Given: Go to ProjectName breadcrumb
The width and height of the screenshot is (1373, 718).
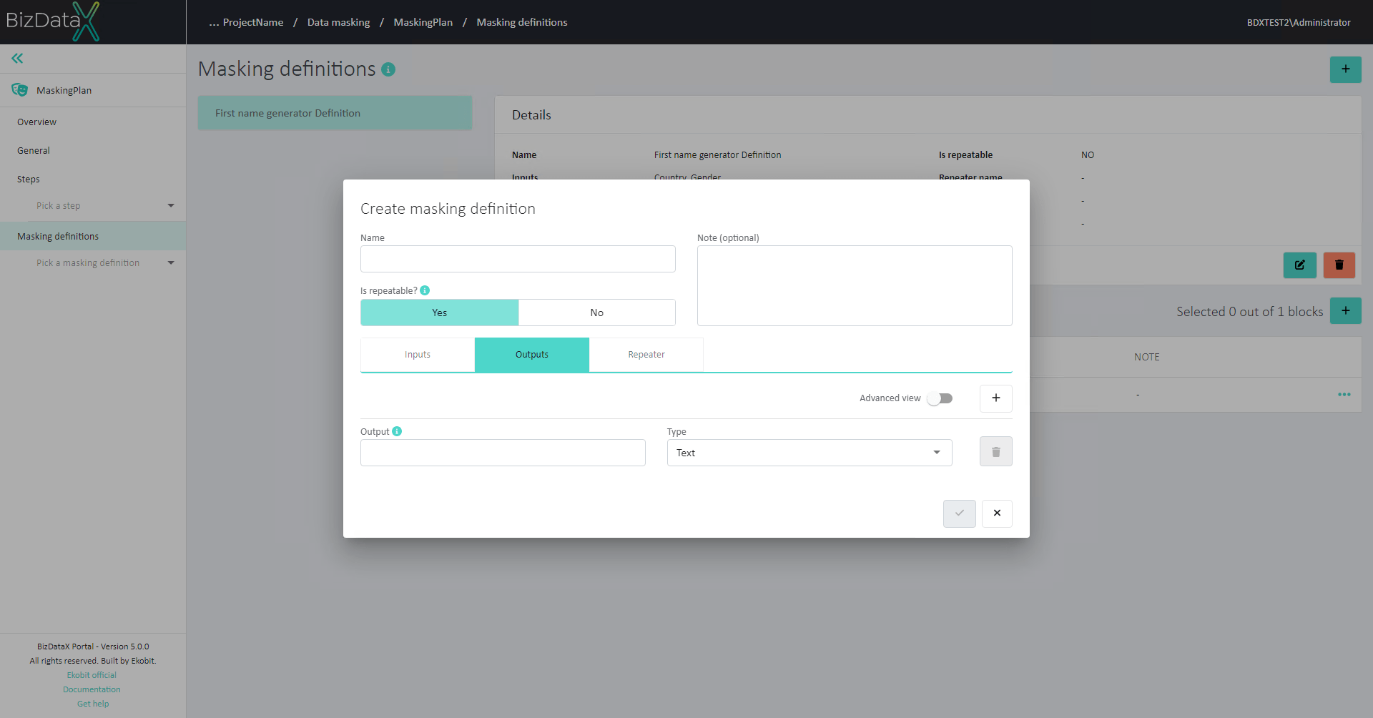Looking at the screenshot, I should click(253, 22).
